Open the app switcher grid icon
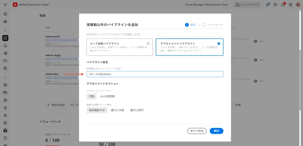The width and height of the screenshot is (303, 146). point(290,4)
